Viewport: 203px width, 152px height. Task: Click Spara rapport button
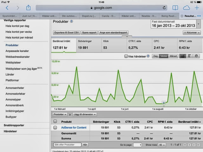click(89, 33)
